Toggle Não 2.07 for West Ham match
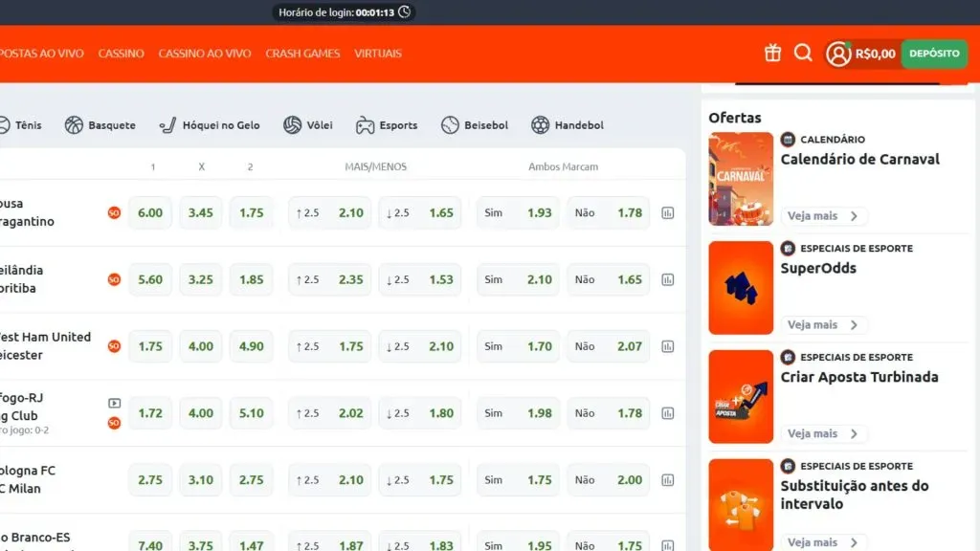This screenshot has height=551, width=980. [x=608, y=346]
